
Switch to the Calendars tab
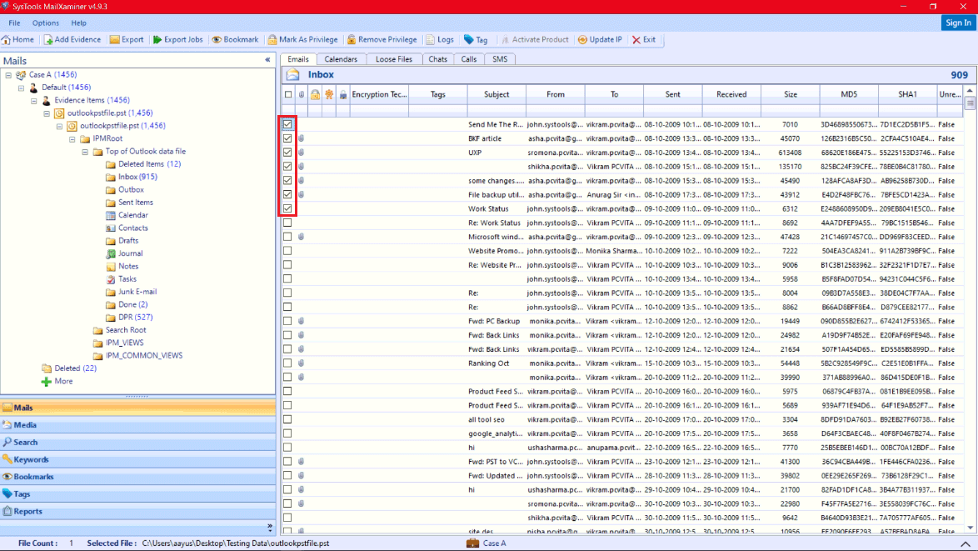pos(341,59)
